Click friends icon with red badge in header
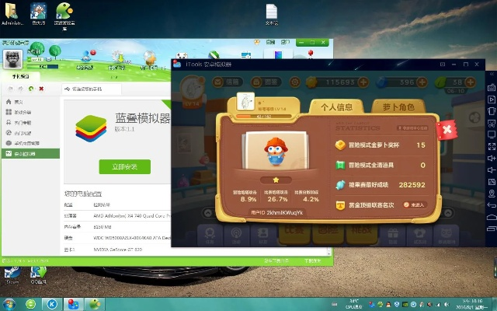 [x=86, y=57]
